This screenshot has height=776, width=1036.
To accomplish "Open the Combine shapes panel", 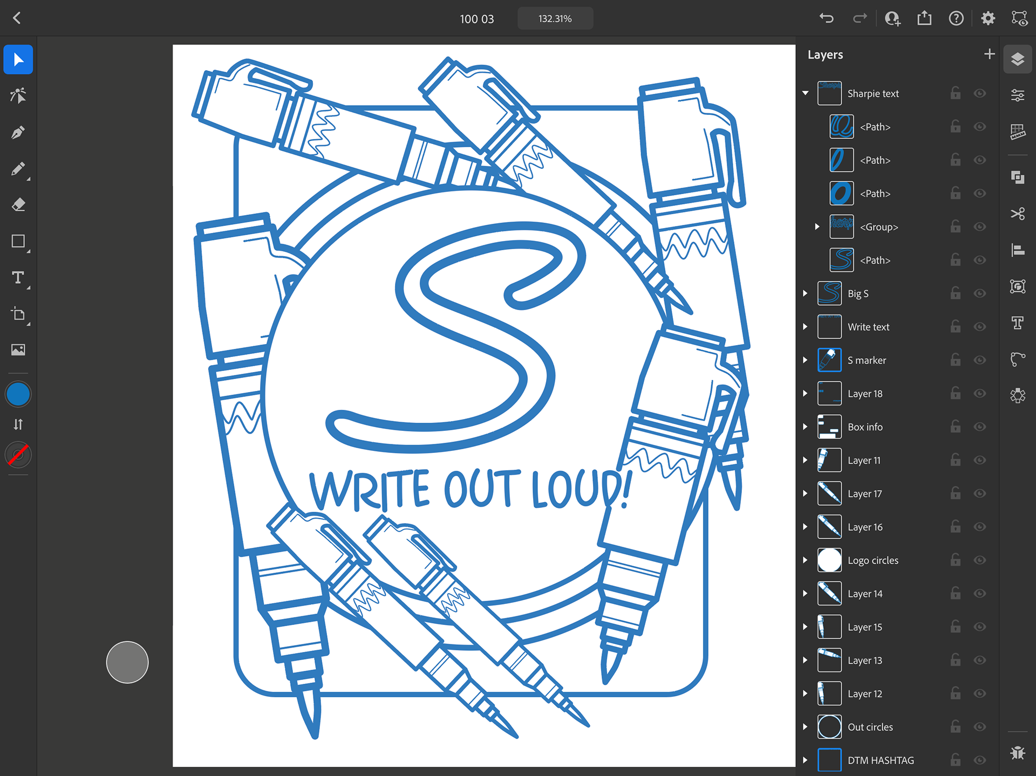I will point(1018,177).
